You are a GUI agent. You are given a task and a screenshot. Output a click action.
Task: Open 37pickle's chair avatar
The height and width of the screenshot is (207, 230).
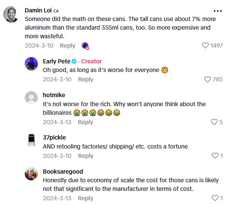(x=31, y=140)
